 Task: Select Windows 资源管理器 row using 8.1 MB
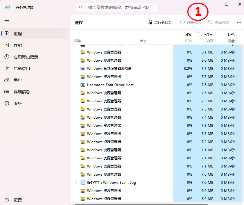coord(156,52)
